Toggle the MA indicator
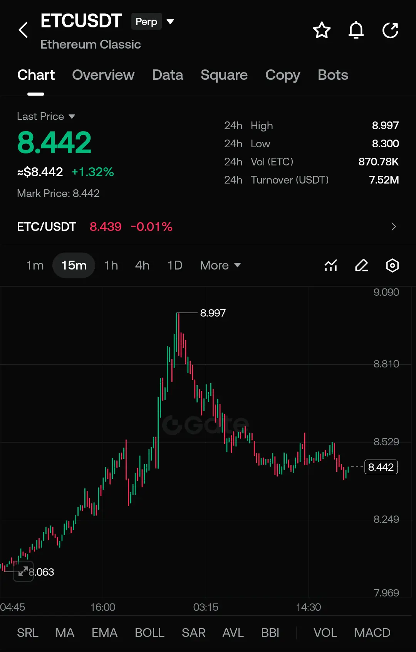The image size is (416, 652). pos(65,633)
